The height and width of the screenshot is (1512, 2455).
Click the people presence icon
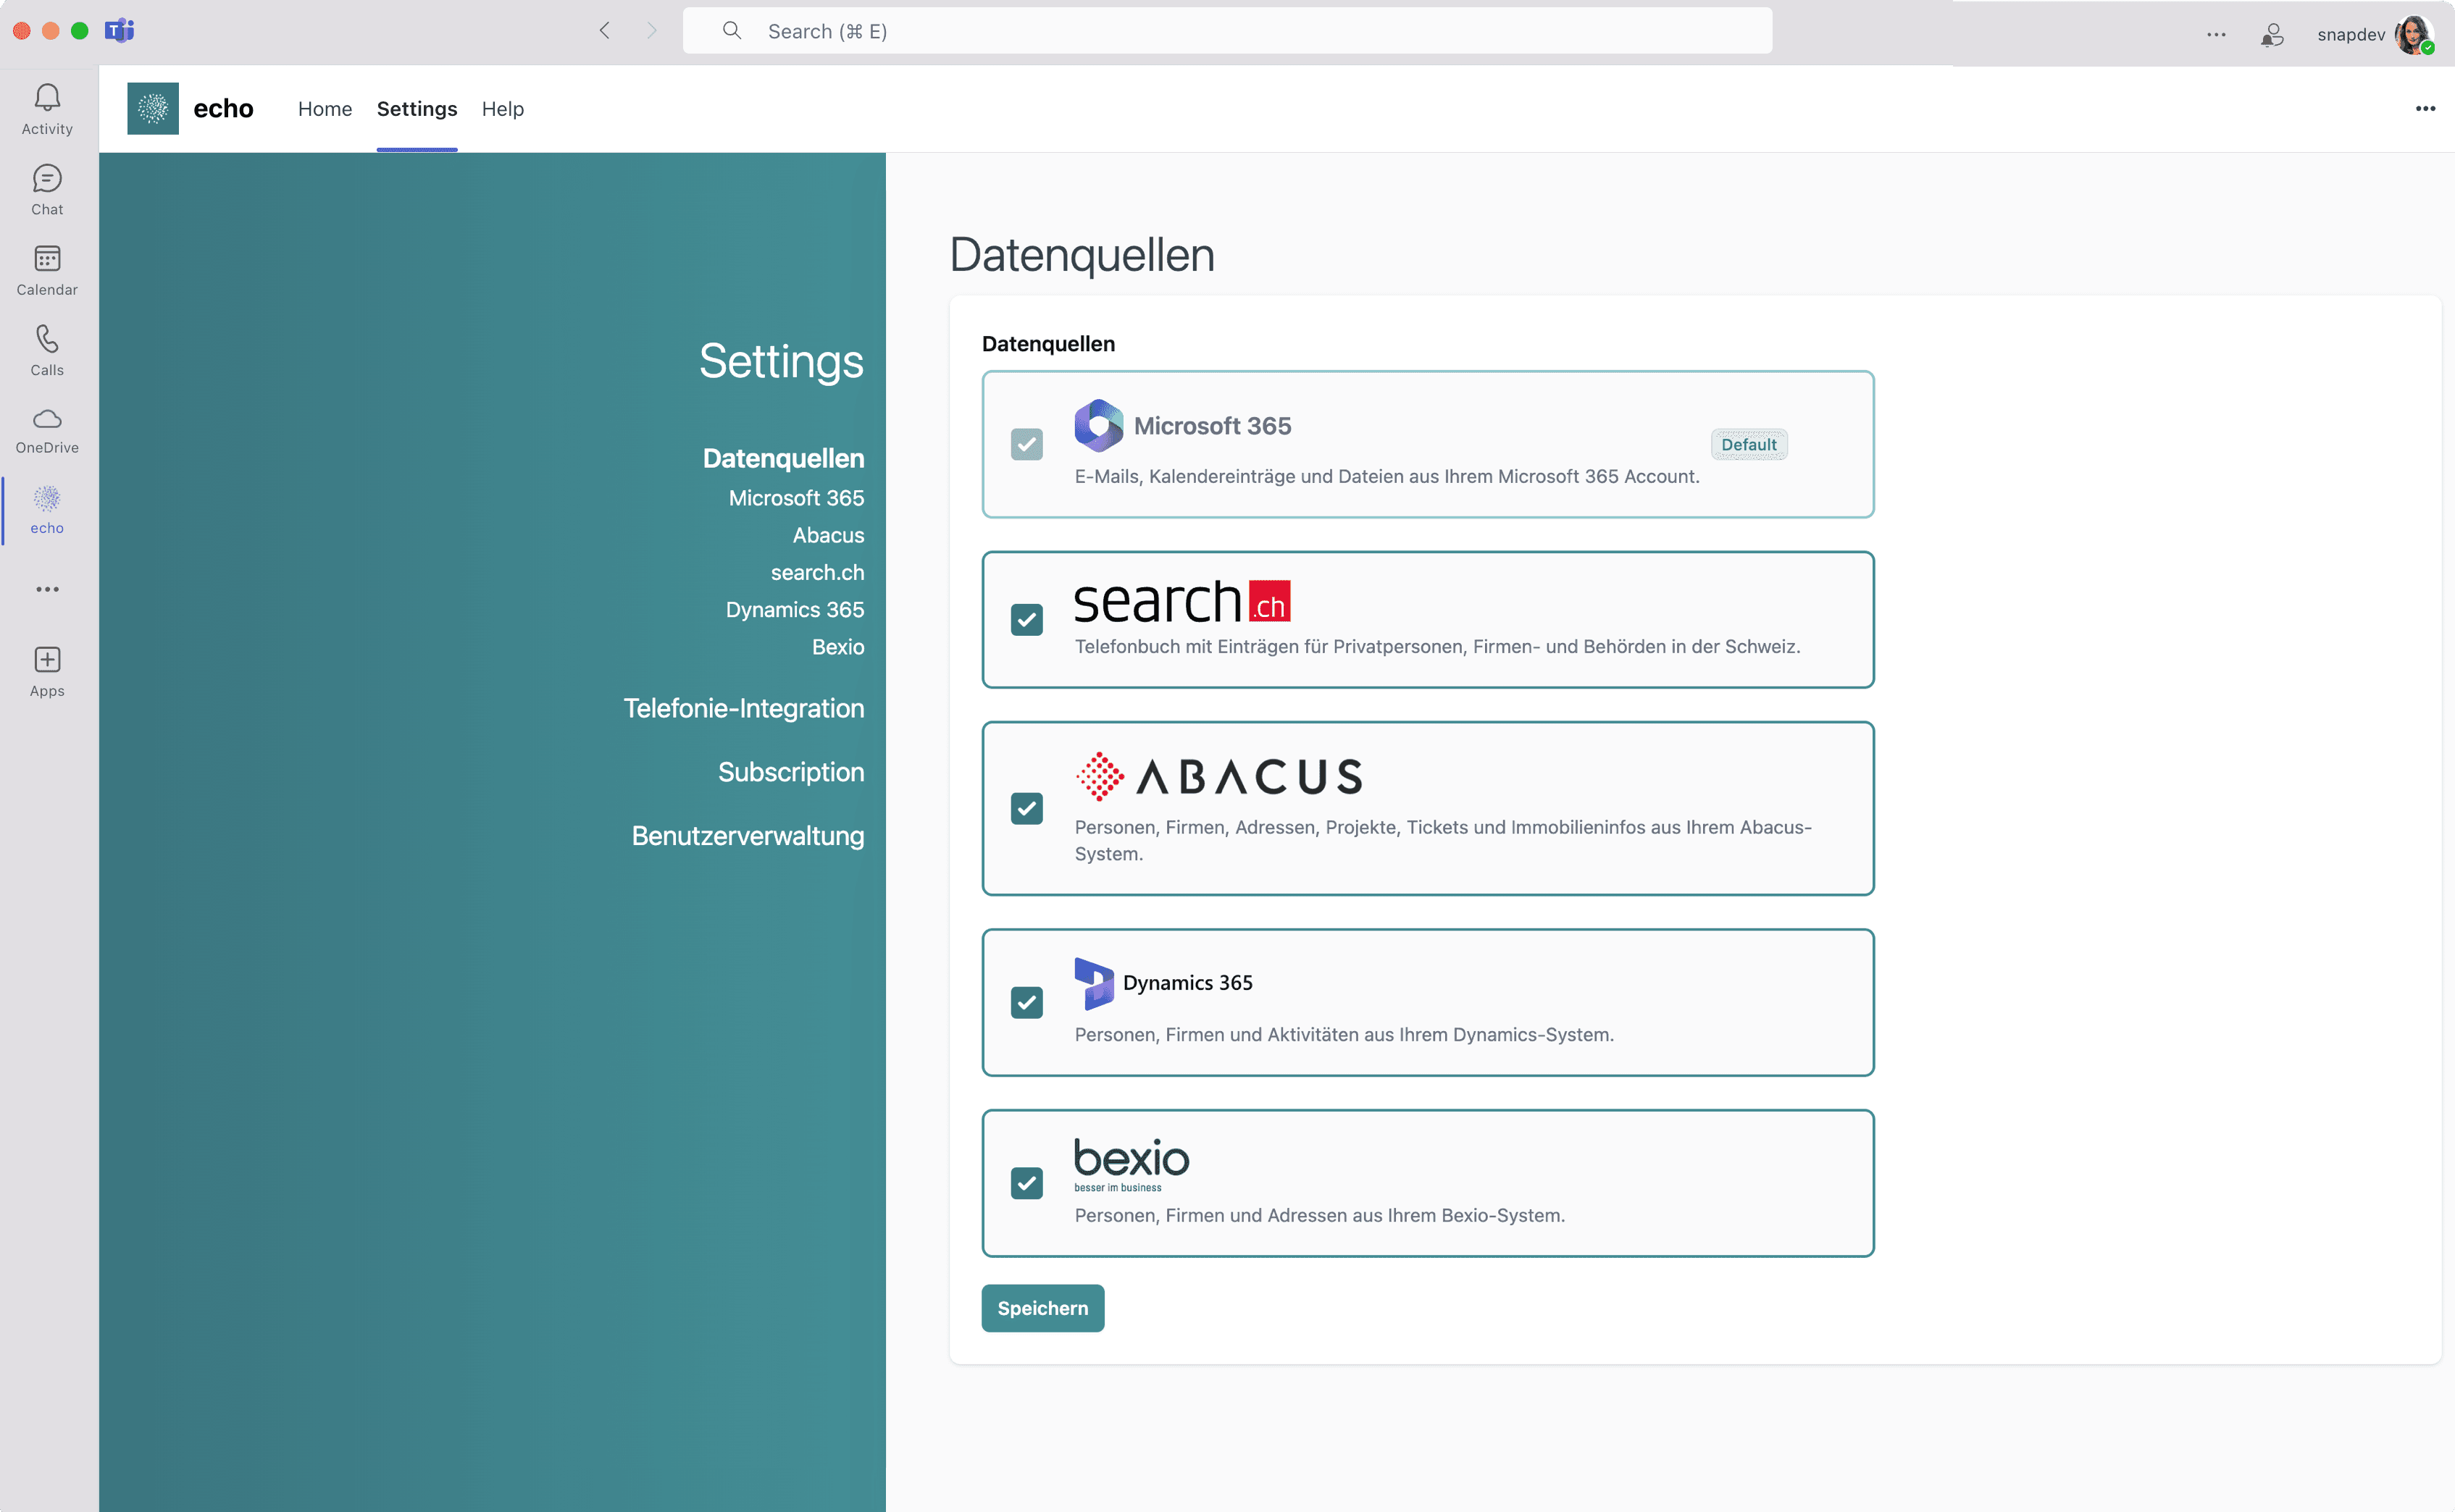click(x=2272, y=35)
